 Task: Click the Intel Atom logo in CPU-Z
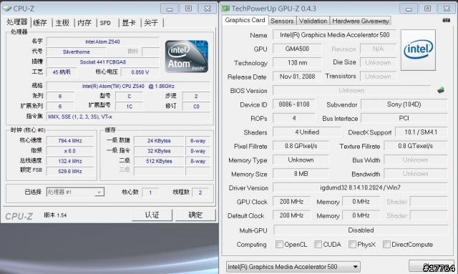pos(187,57)
